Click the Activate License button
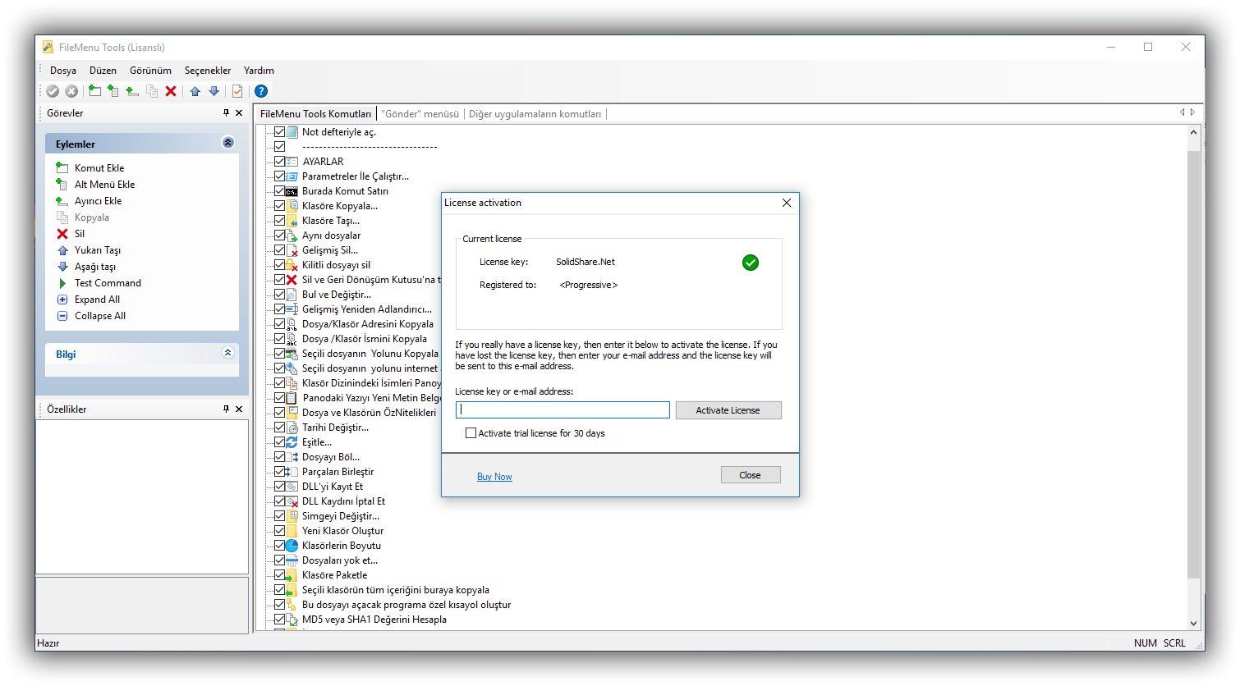Image resolution: width=1240 pixels, height=686 pixels. pos(728,410)
